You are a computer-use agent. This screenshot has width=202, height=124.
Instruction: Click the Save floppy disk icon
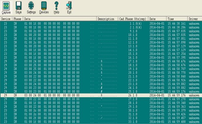click(x=18, y=6)
